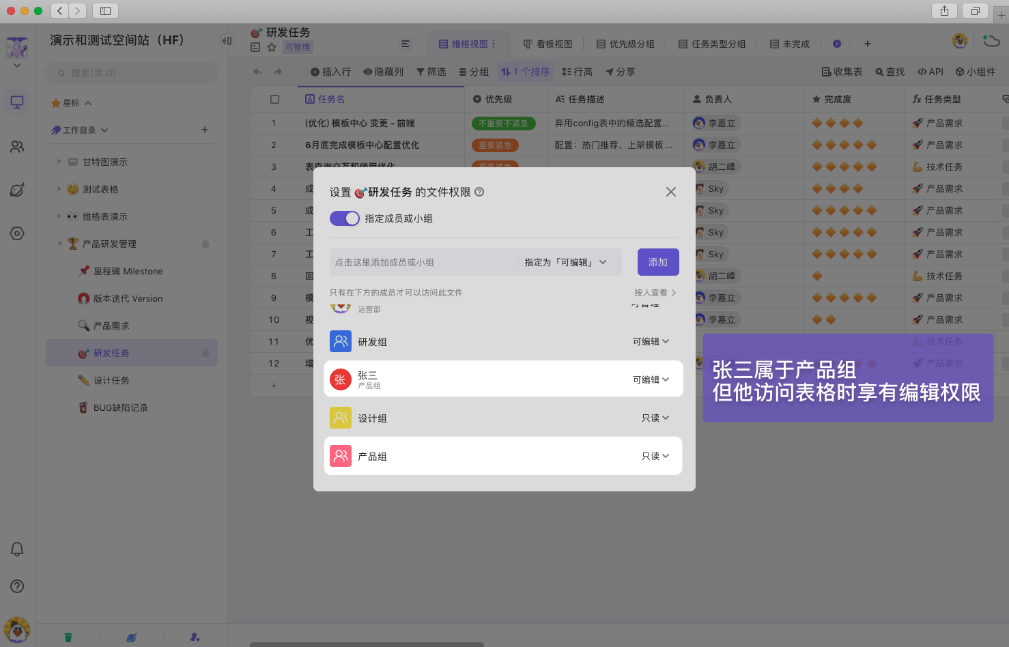The image size is (1009, 647).
Task: Click the 设计组 yellow group icon
Action: pos(341,418)
